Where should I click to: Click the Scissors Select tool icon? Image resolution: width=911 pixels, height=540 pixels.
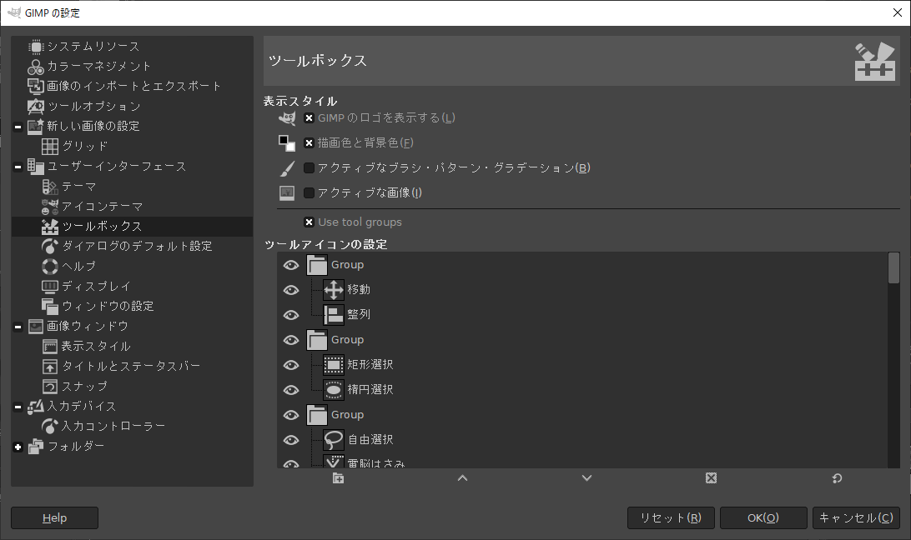[333, 462]
